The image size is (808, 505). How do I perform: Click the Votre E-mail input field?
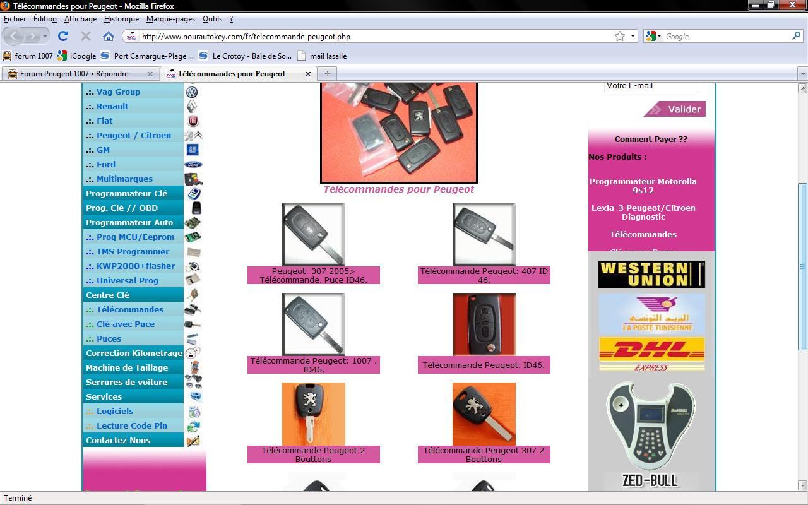(x=651, y=86)
